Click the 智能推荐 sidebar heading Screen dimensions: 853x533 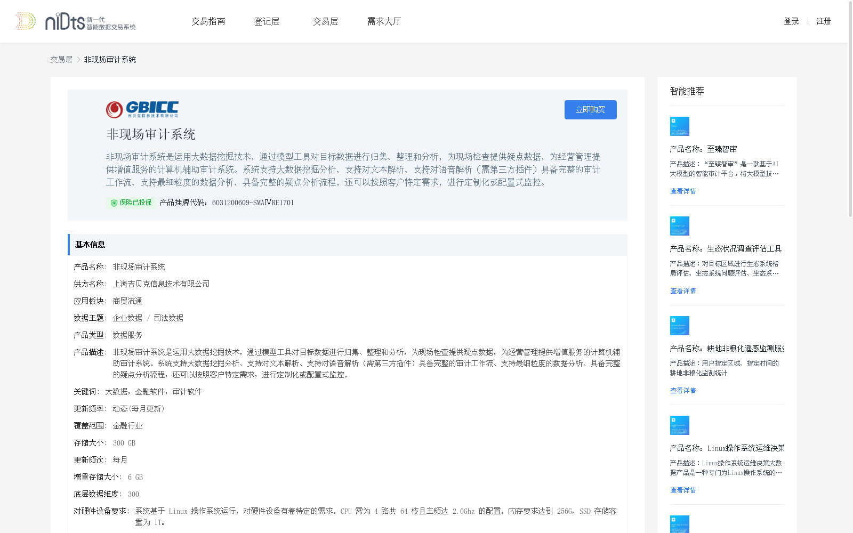[x=687, y=91]
